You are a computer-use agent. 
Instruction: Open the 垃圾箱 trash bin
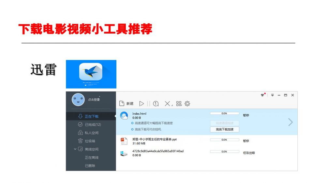90,141
